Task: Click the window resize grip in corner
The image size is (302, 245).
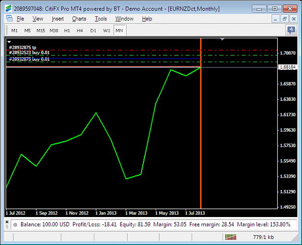Action: (x=295, y=238)
